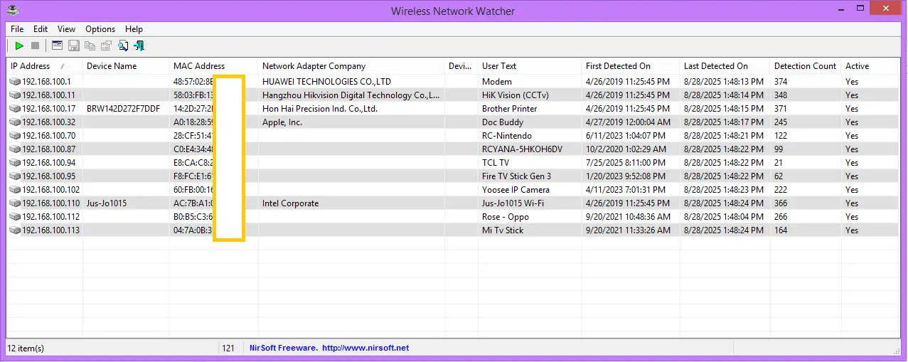Click the 121 counter in status bar
The image size is (908, 362).
coord(228,348)
